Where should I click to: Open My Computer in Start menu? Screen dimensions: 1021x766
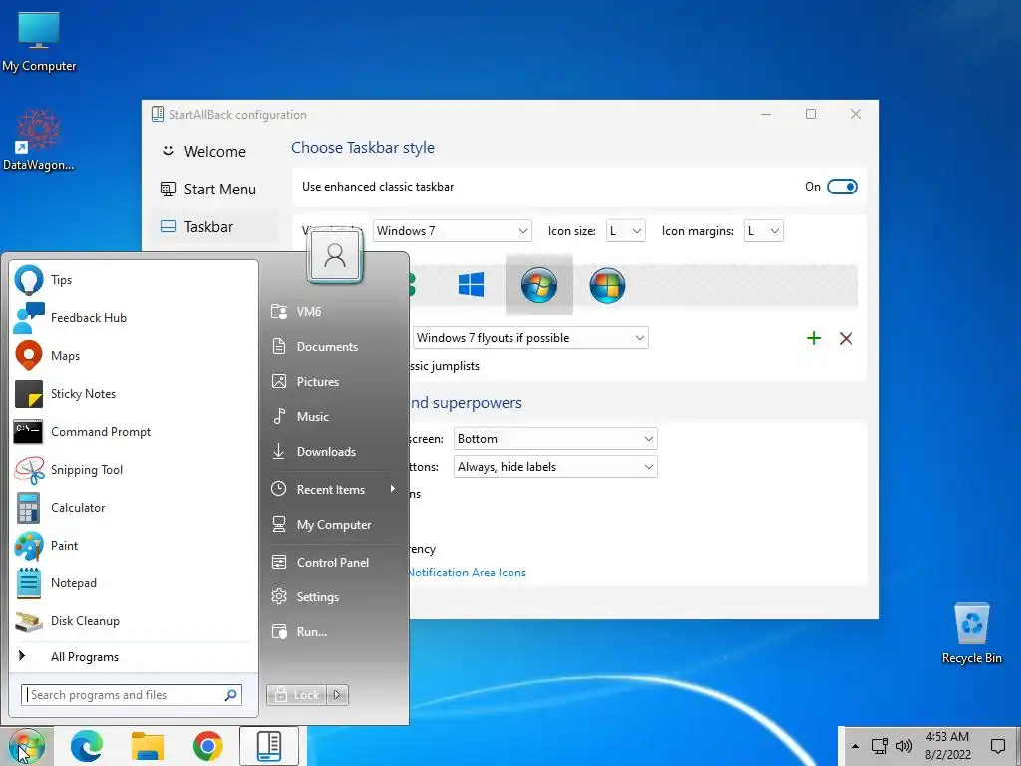[333, 525]
